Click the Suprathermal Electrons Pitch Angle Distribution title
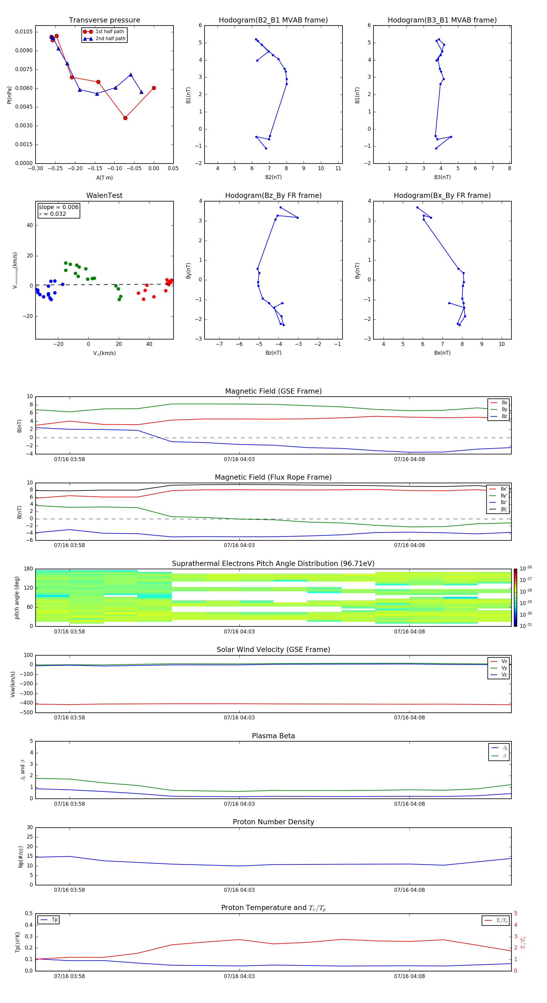The height and width of the screenshot is (1003, 547). [273, 564]
